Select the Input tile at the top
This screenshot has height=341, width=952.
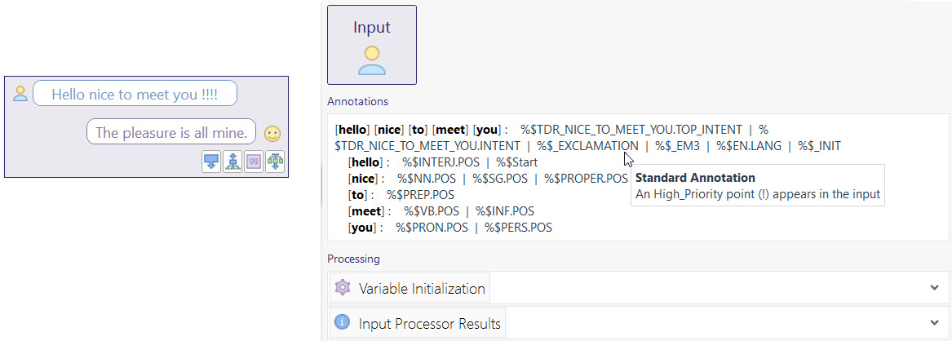tap(371, 45)
